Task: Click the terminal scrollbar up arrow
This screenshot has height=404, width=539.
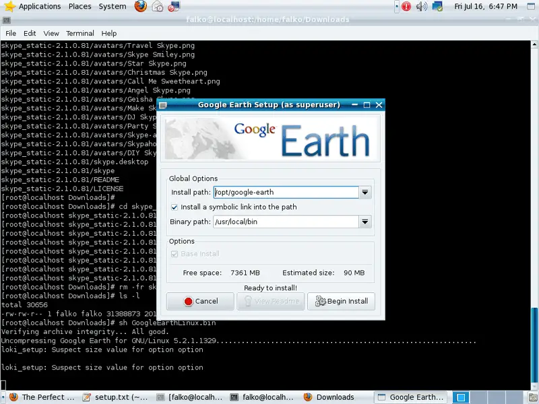Action: pos(534,44)
